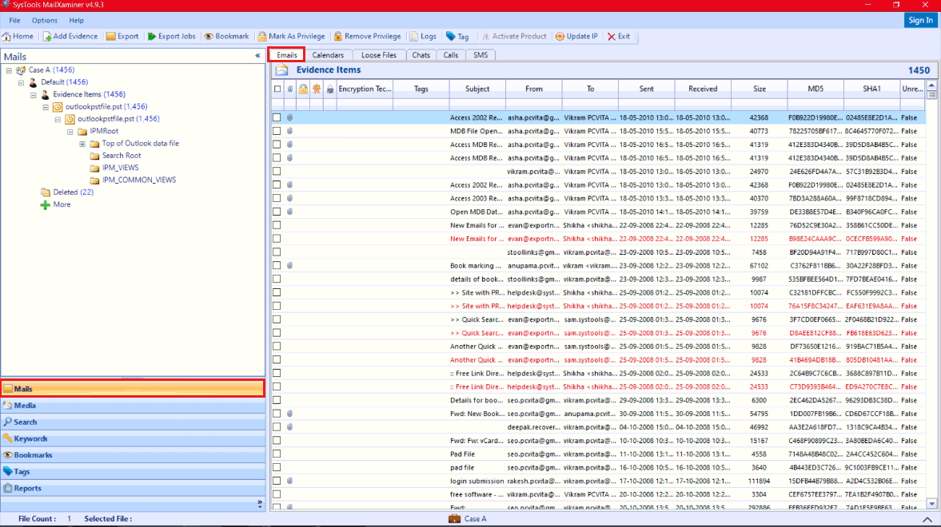Check the Pad File email row
This screenshot has height=527, width=941.
(x=277, y=454)
